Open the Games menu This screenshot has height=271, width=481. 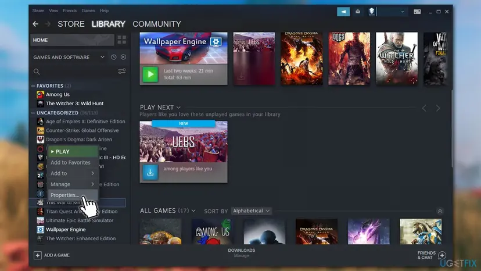click(88, 10)
